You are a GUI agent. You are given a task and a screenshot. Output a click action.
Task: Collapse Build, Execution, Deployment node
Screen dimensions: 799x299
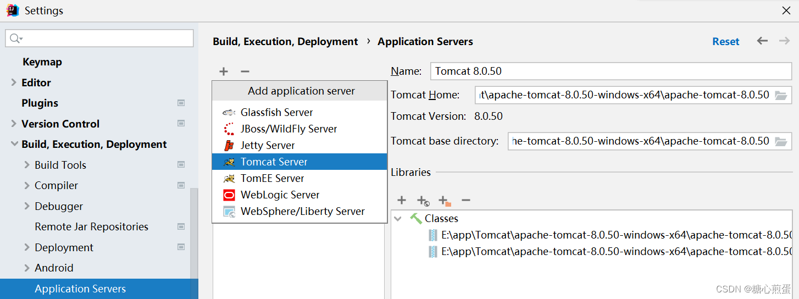pos(14,145)
